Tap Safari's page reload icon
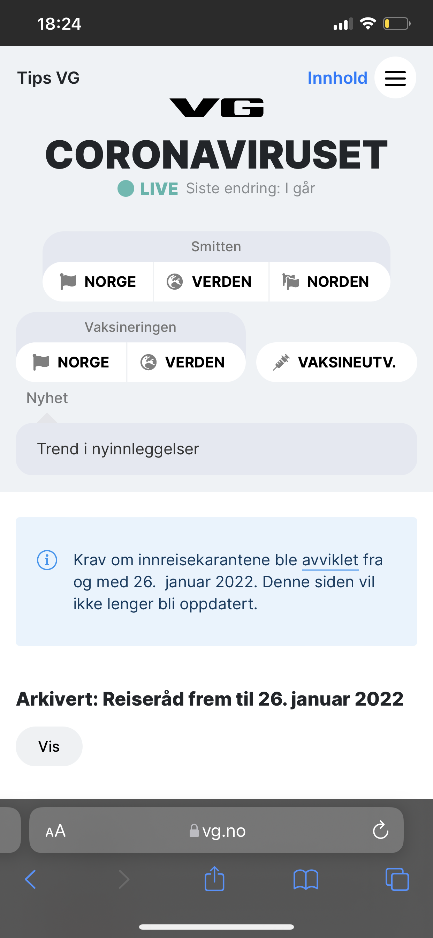 coord(381,830)
